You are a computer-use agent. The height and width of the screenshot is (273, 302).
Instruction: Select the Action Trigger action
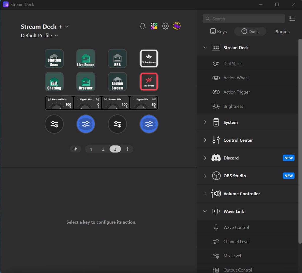(x=248, y=92)
